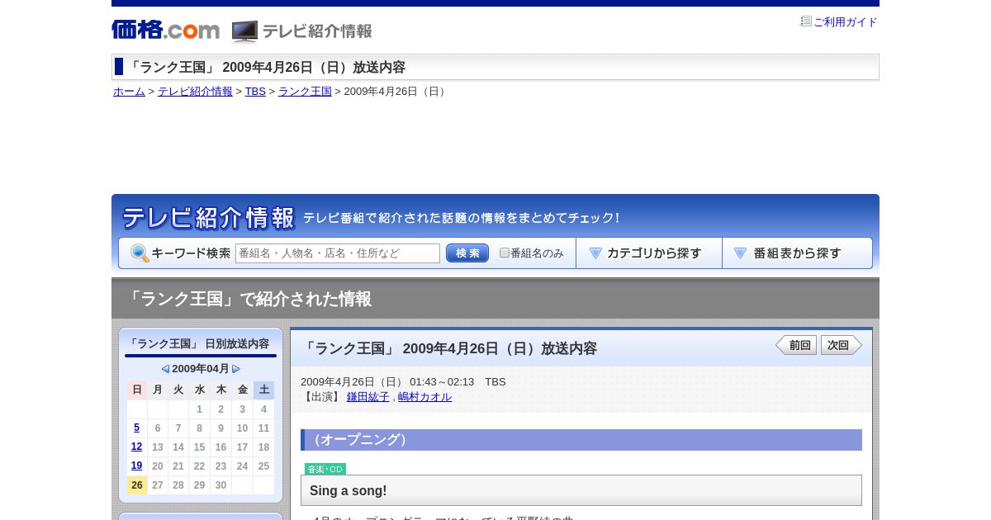Open TBS breadcrumb link

tap(255, 92)
